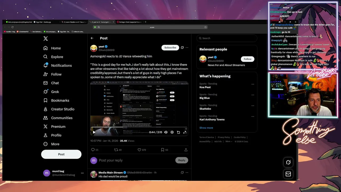
Task: Go back with the Post header arrow
Action: 92,38
